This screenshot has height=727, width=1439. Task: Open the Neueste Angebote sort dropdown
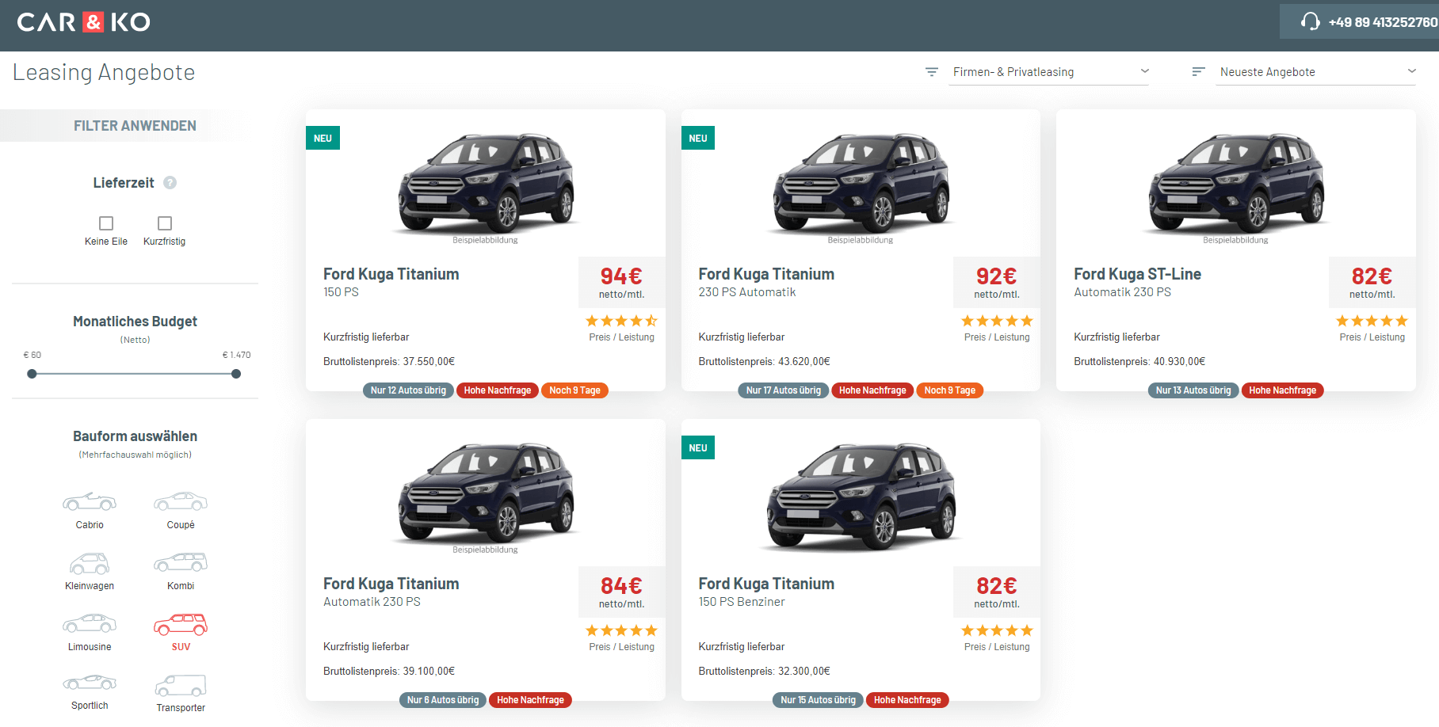1316,72
